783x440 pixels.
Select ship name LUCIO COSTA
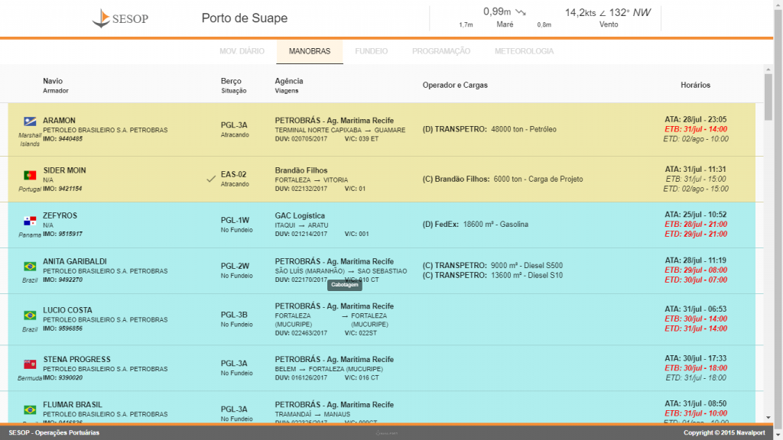click(67, 310)
